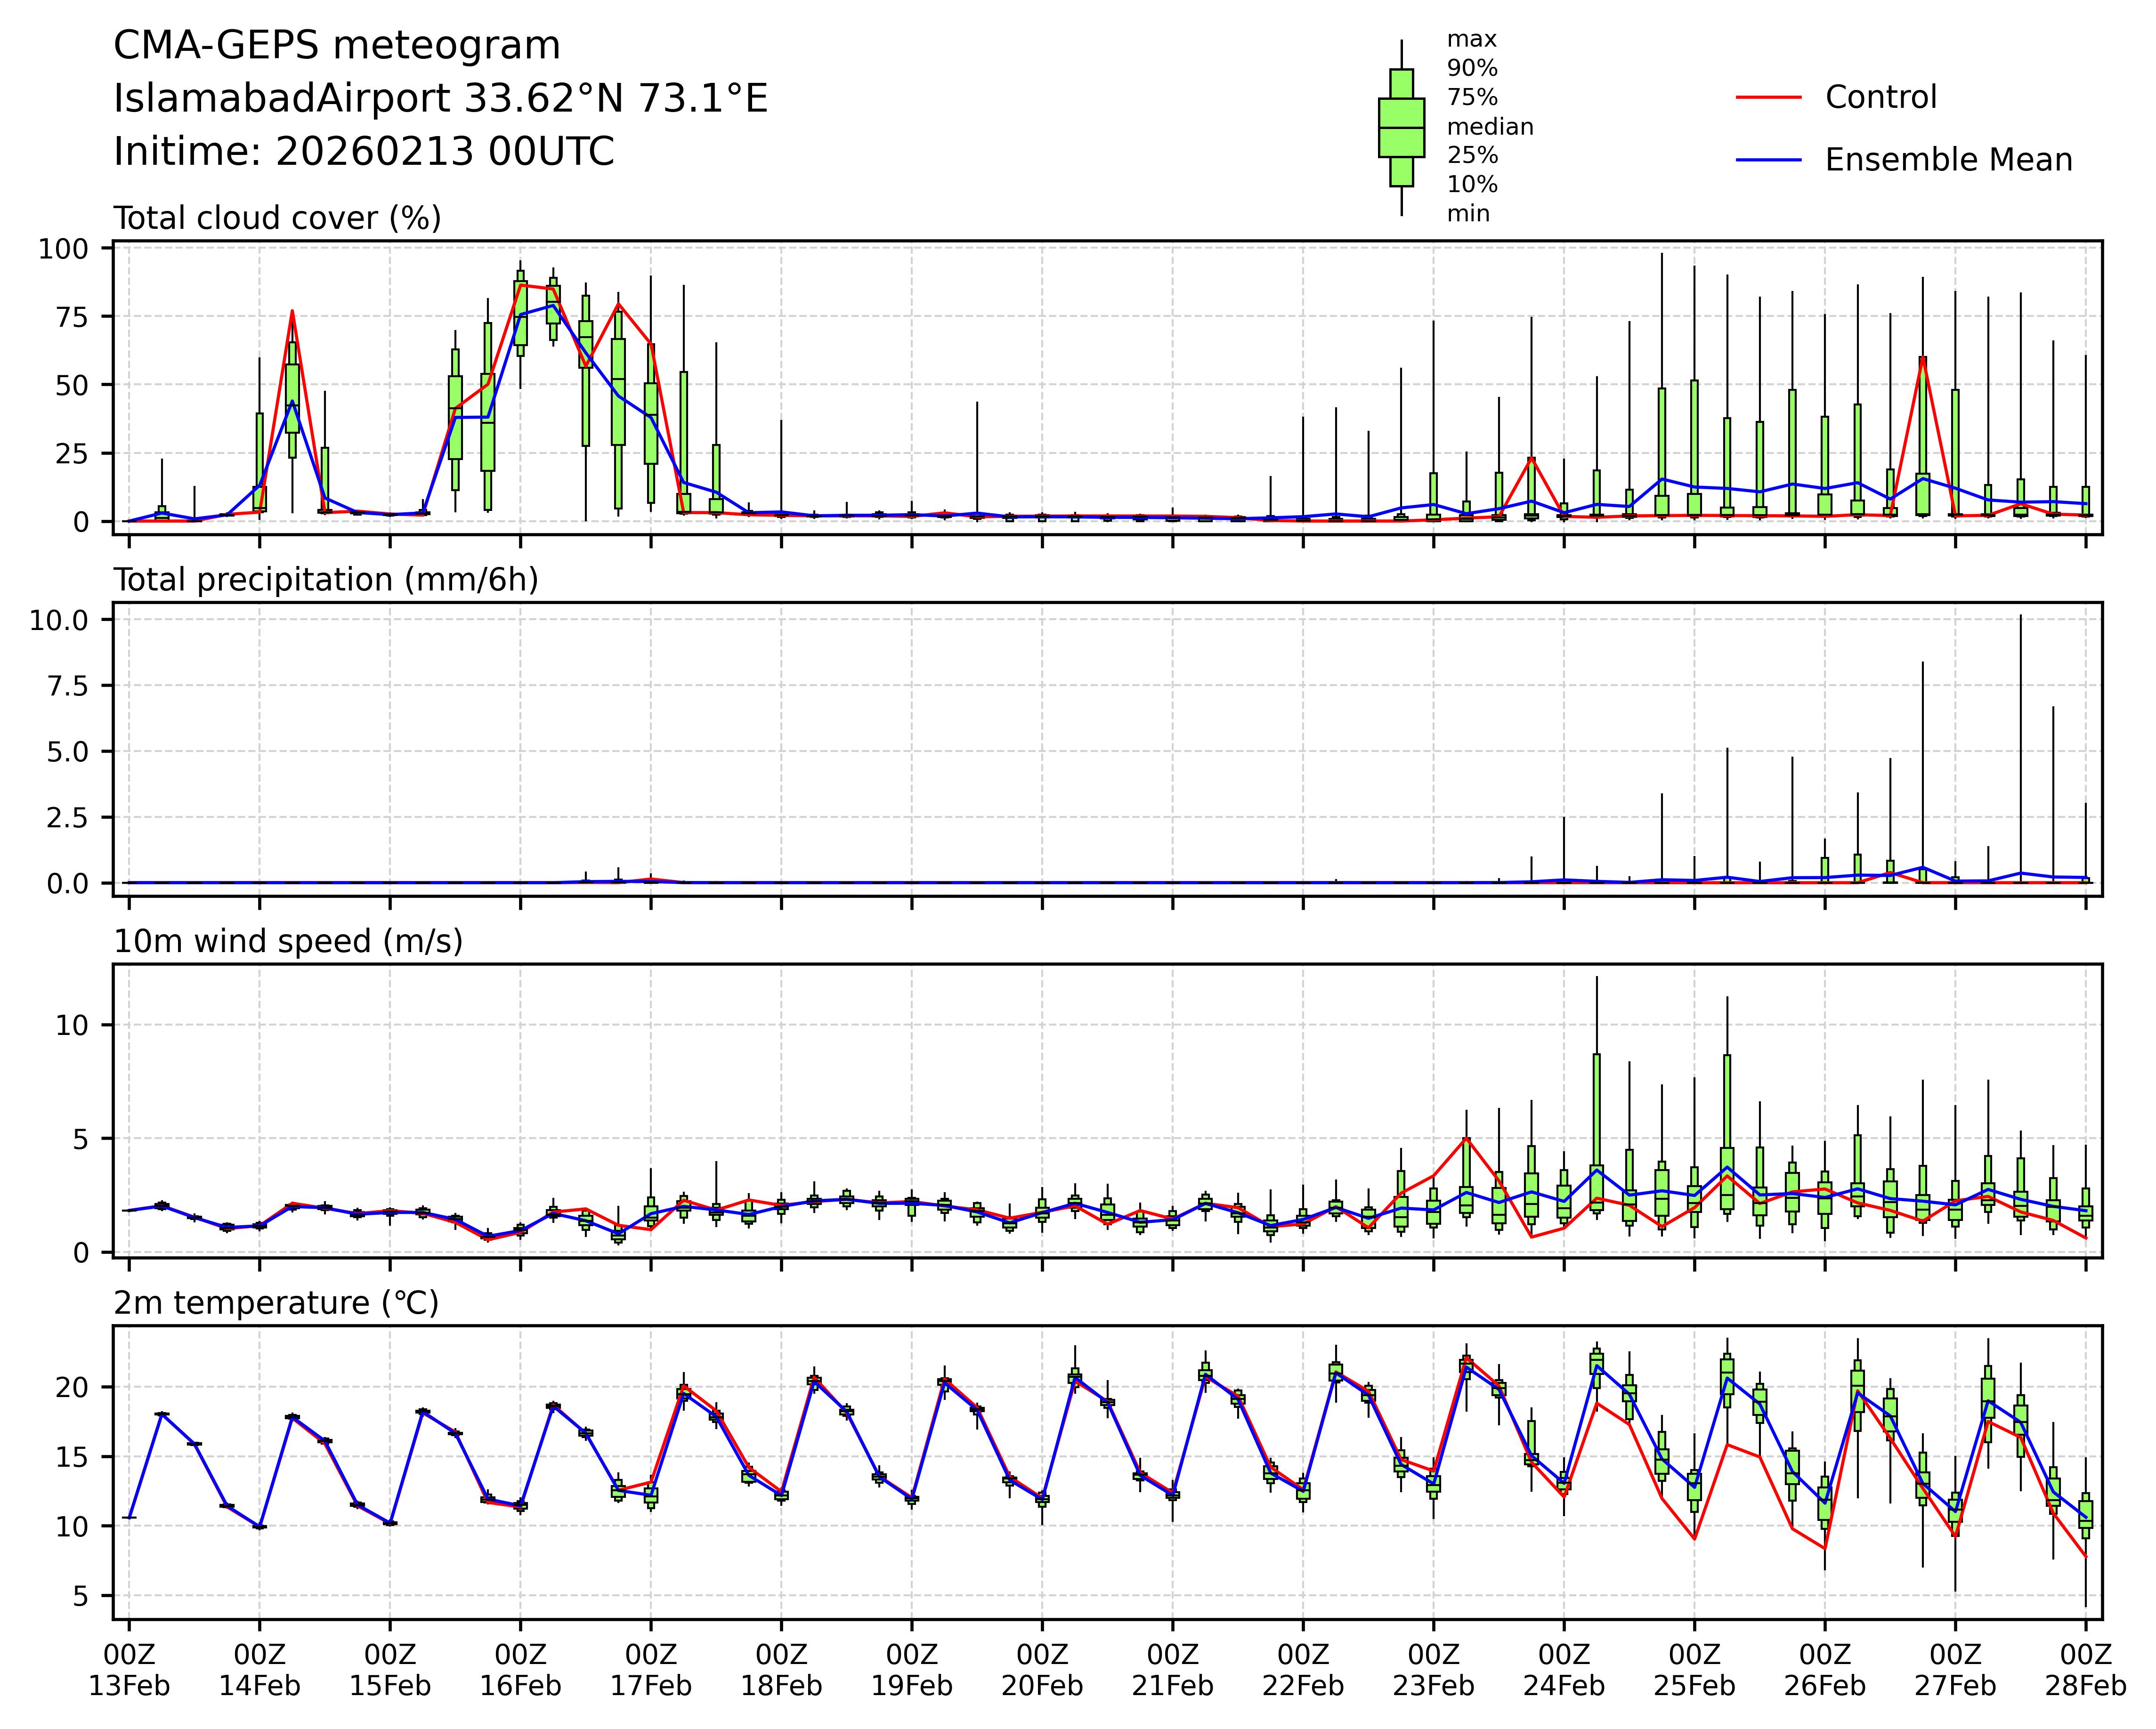Click the 00Z 16Feb axis label

pyautogui.click(x=520, y=1670)
